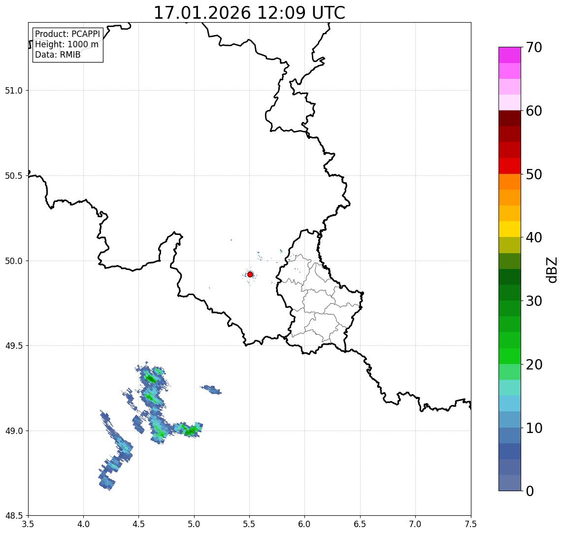Screen dimensions: 564x534
Task: Click latitude axis label 50.0
Action: [x=14, y=261]
